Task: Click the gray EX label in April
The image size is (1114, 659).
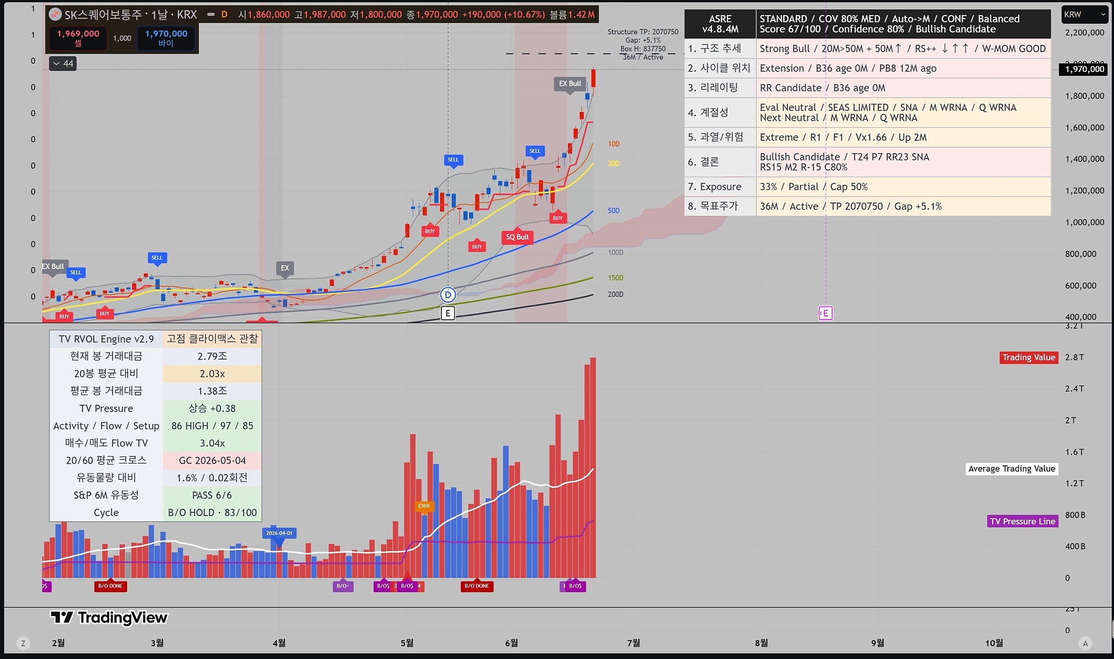Action: click(285, 268)
